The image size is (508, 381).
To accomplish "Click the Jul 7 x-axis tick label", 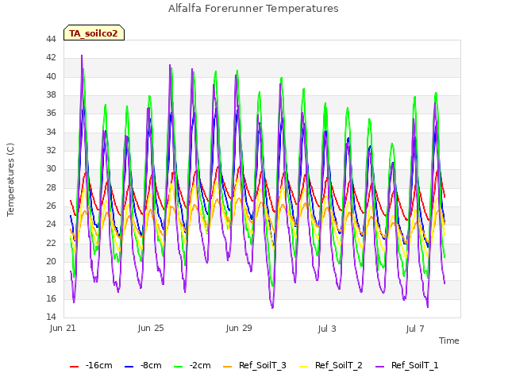I will coord(415,329).
